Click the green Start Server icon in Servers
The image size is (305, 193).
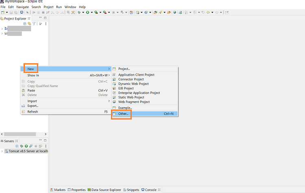(x=26, y=146)
